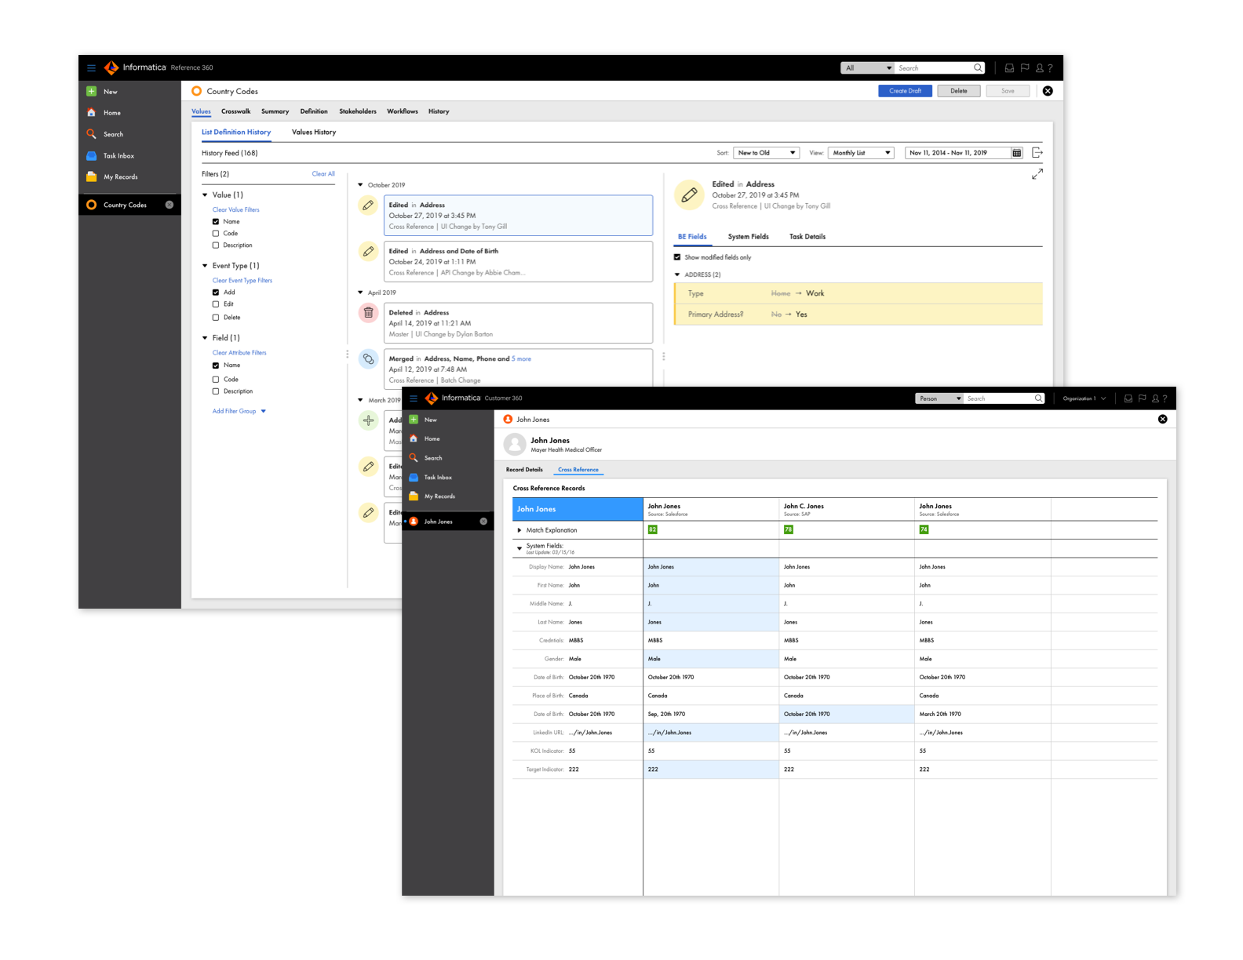Open the All search scope dropdown
The width and height of the screenshot is (1243, 960).
click(x=867, y=68)
